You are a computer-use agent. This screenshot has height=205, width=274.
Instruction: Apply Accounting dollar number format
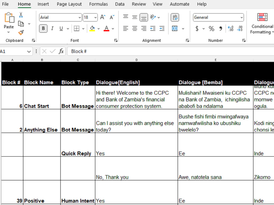[197, 28]
